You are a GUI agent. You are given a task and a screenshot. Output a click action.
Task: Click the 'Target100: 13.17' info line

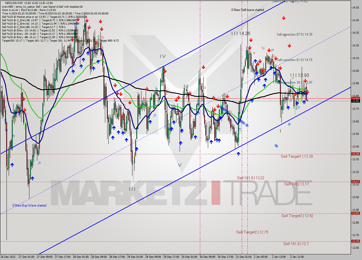tap(60, 40)
